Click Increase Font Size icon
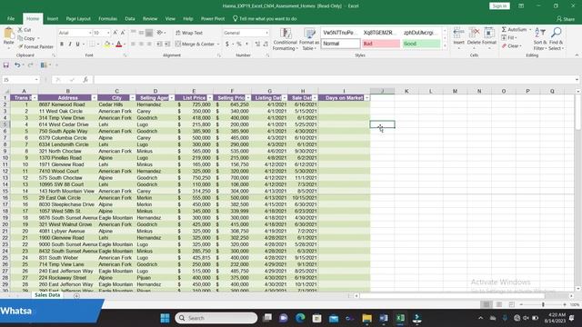 (115, 33)
